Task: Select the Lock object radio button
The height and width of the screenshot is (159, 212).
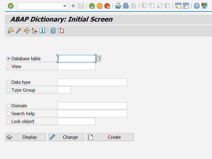Action: click(x=8, y=121)
